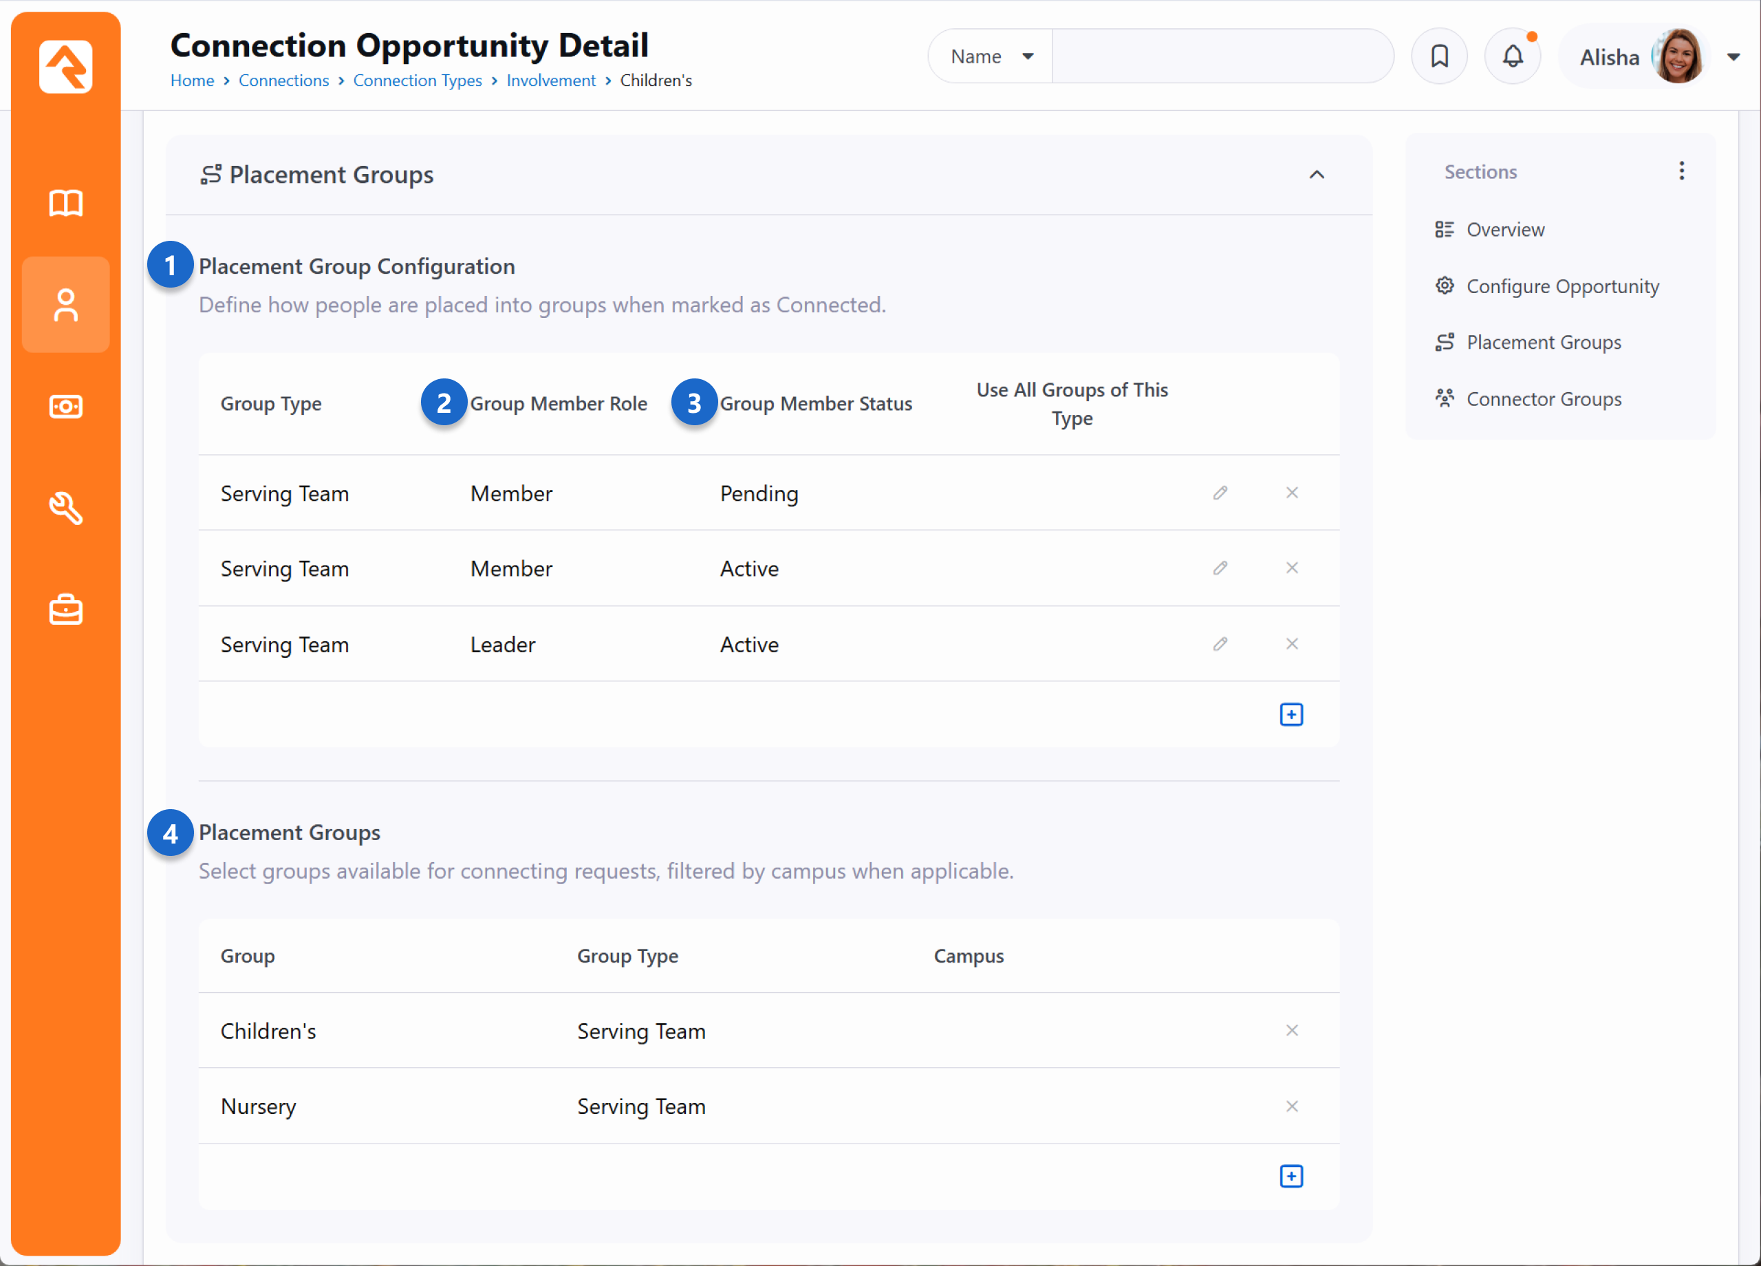The height and width of the screenshot is (1266, 1761).
Task: Open the Sections three-dot menu
Action: 1681,171
